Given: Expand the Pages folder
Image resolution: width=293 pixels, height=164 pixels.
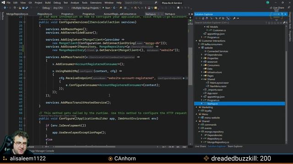Looking at the screenshot, I should [202, 76].
